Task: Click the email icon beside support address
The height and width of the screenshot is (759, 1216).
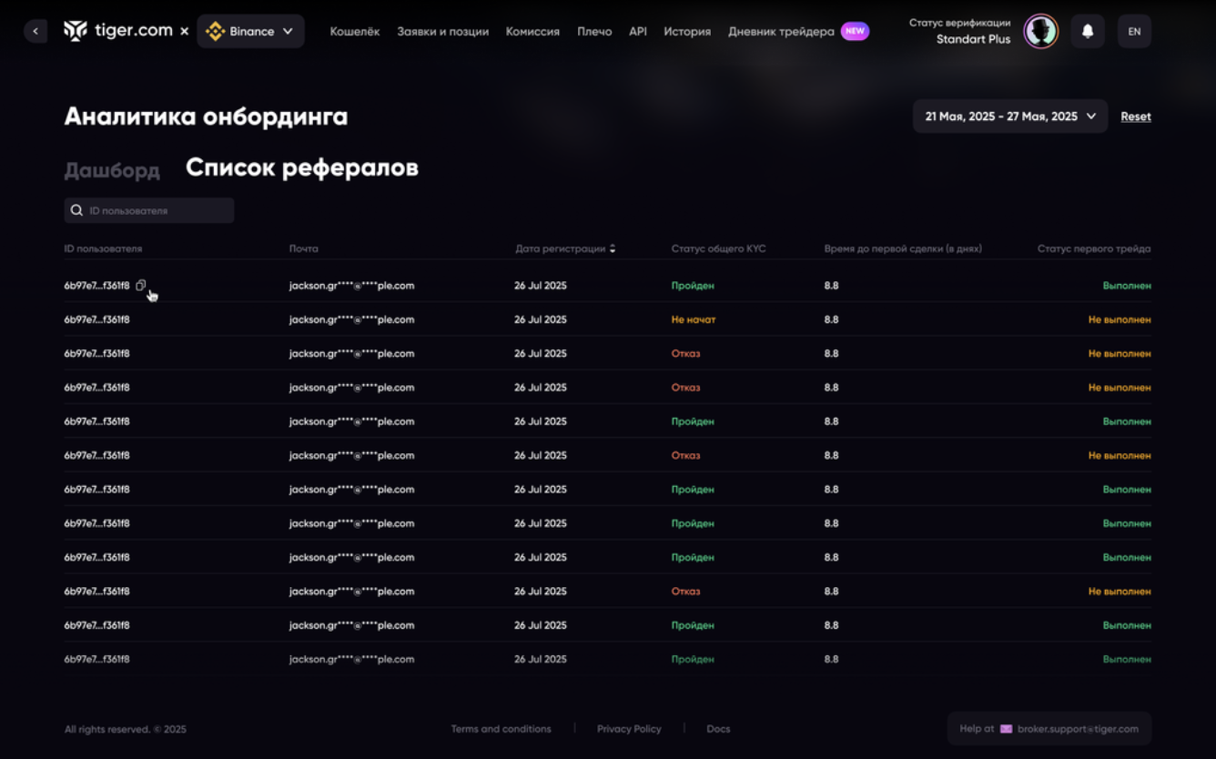Action: pos(1006,729)
